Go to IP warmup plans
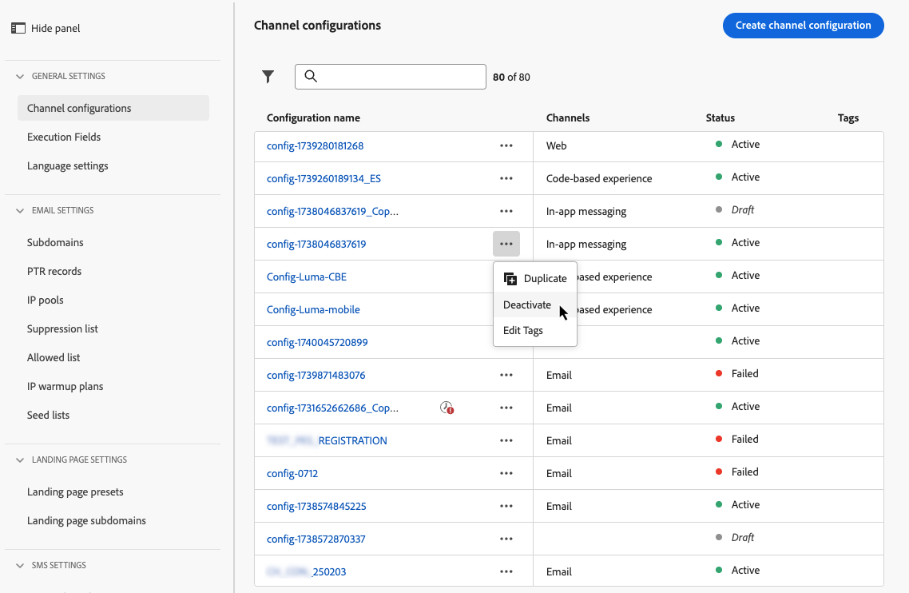 coord(65,387)
